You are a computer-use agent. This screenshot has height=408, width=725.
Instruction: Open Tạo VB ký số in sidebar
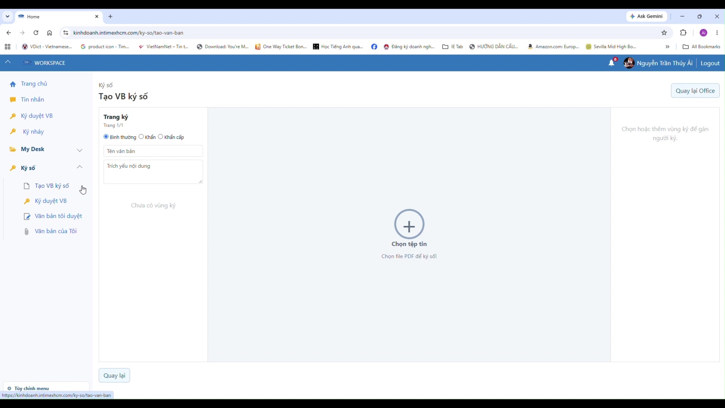[52, 186]
